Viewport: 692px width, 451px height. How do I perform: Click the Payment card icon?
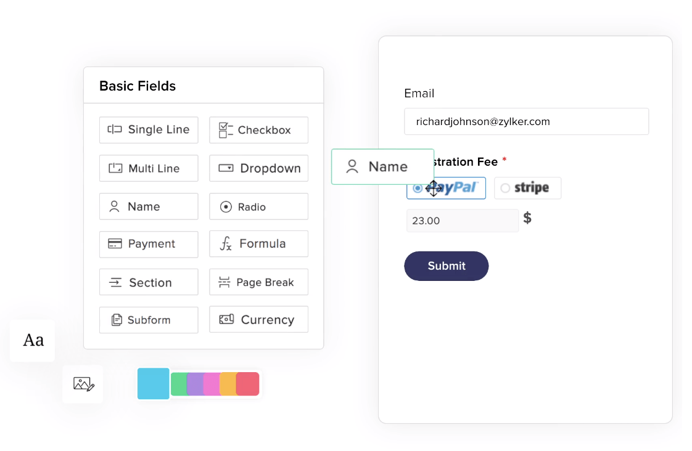tap(115, 244)
